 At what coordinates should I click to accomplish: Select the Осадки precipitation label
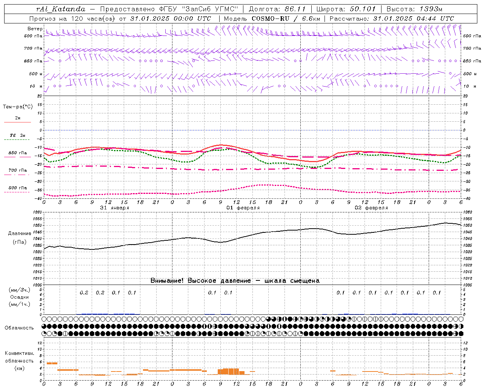(20, 297)
